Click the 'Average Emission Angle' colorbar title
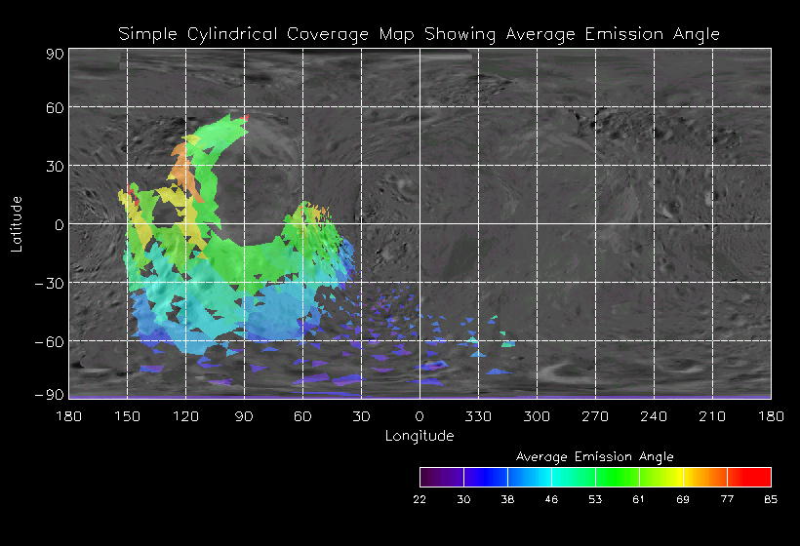800x546 pixels. tap(594, 456)
